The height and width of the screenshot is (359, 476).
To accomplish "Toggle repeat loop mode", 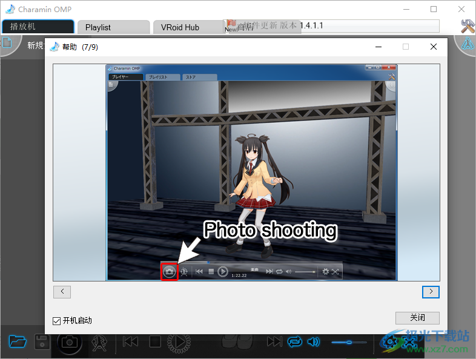I will pyautogui.click(x=295, y=341).
